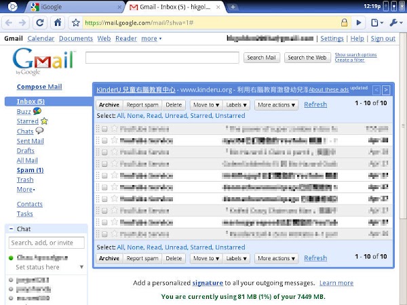Open the top Move to dropdown
The height and width of the screenshot is (305, 407).
coord(206,105)
